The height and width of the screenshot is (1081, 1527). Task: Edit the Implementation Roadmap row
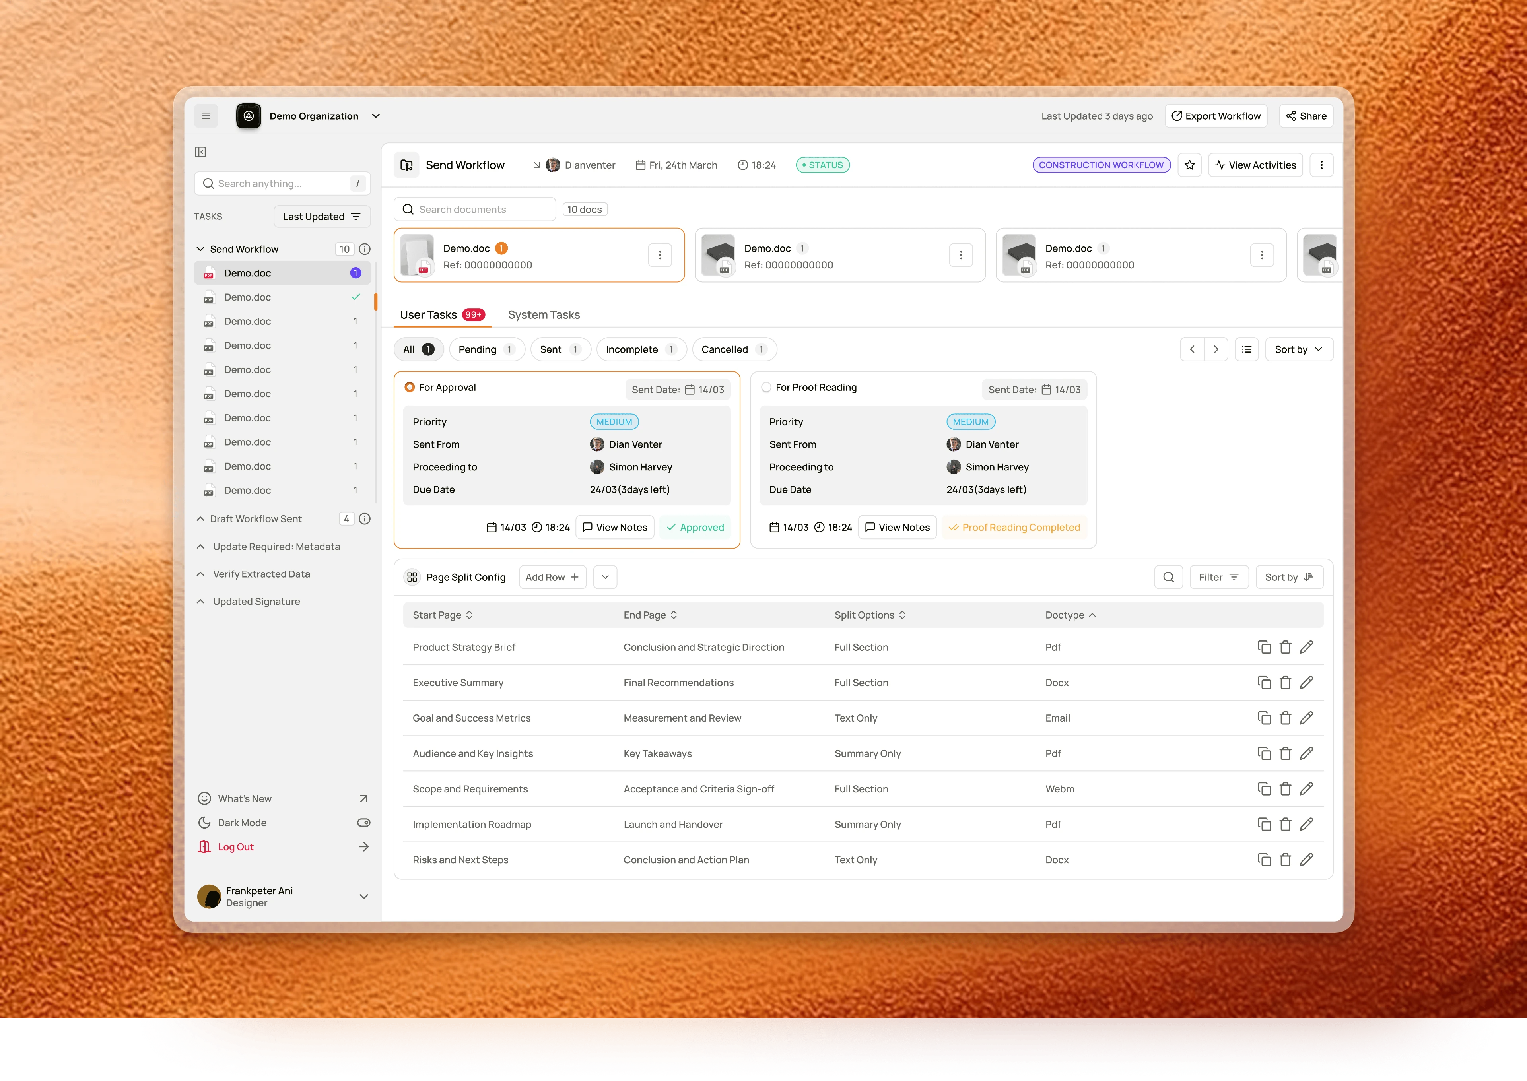(x=1307, y=824)
